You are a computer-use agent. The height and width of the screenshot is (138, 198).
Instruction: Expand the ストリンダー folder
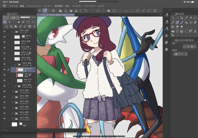(13, 108)
